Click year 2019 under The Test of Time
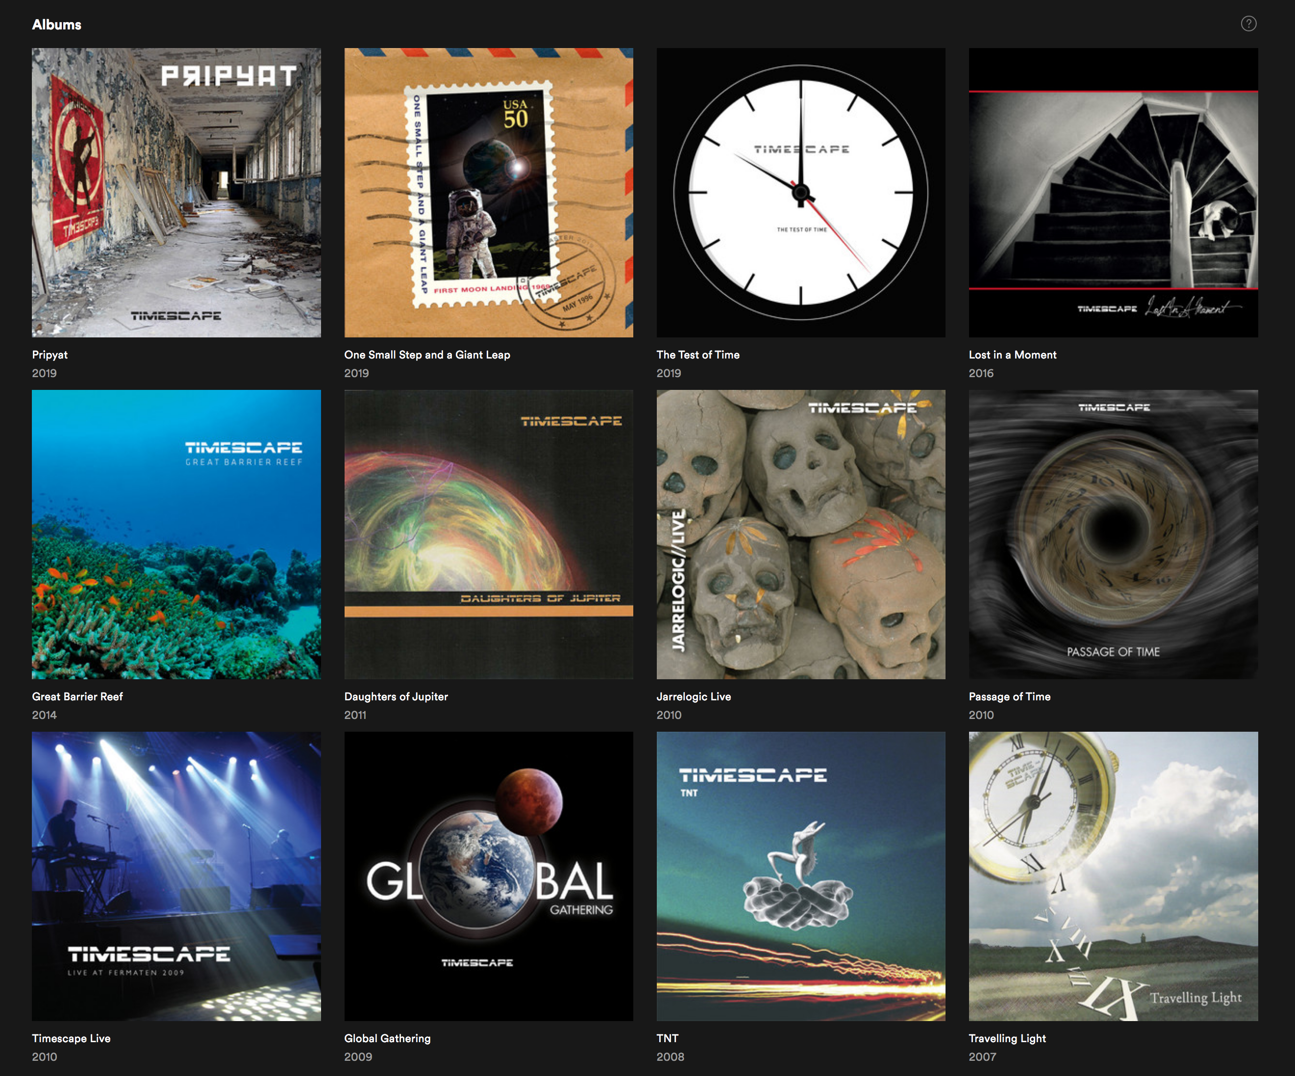This screenshot has height=1076, width=1295. (x=669, y=373)
